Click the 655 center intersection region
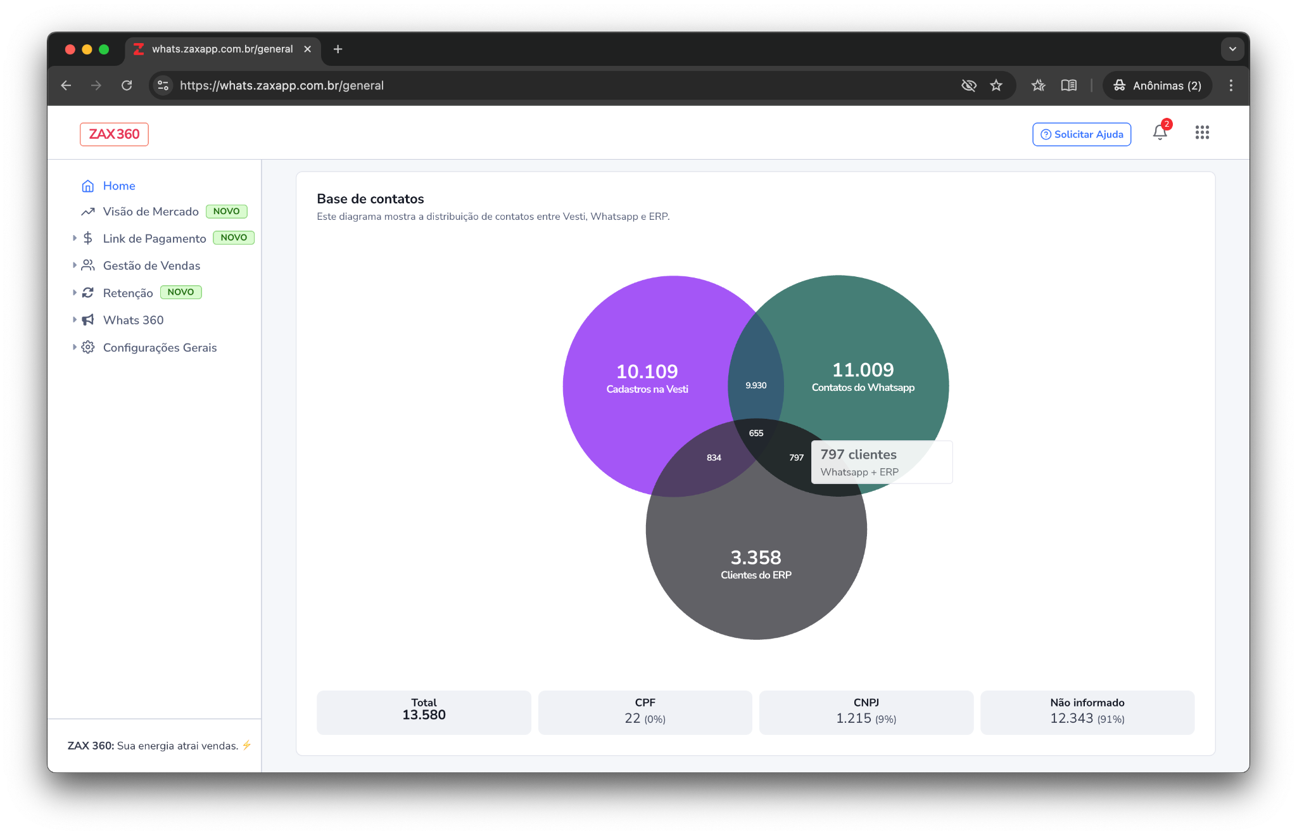 (756, 433)
